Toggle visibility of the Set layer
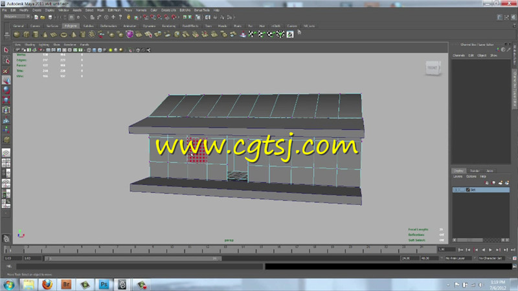The image size is (518, 291). [456, 189]
